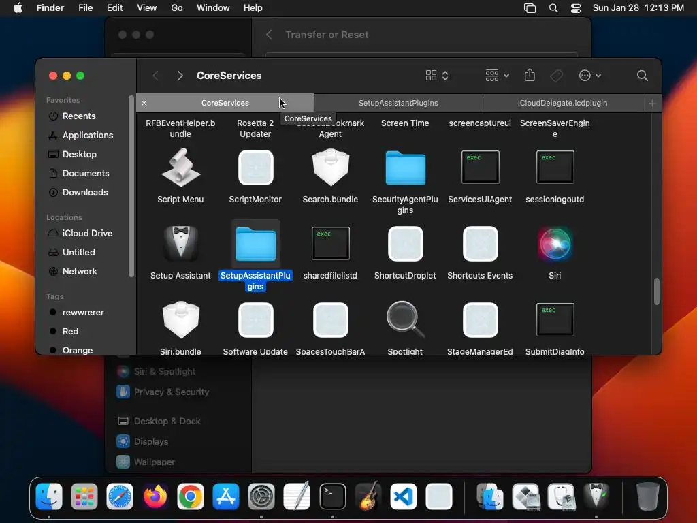This screenshot has width=697, height=523.
Task: Open the More actions ellipsis dropdown
Action: (x=590, y=76)
